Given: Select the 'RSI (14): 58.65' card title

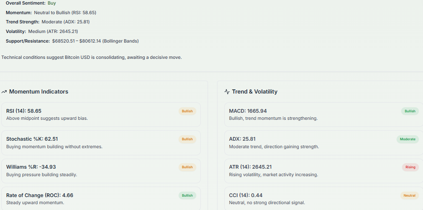Looking at the screenshot, I should tap(24, 111).
